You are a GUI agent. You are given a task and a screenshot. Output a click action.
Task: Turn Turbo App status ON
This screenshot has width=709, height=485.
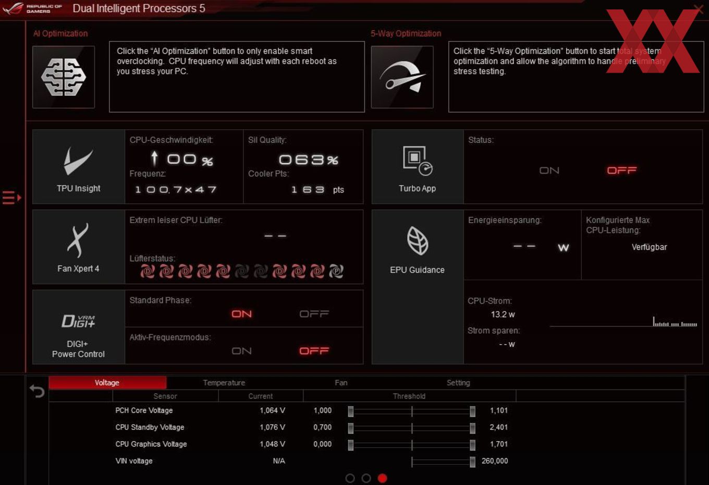click(549, 171)
